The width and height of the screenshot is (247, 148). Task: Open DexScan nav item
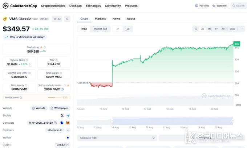[76, 6]
